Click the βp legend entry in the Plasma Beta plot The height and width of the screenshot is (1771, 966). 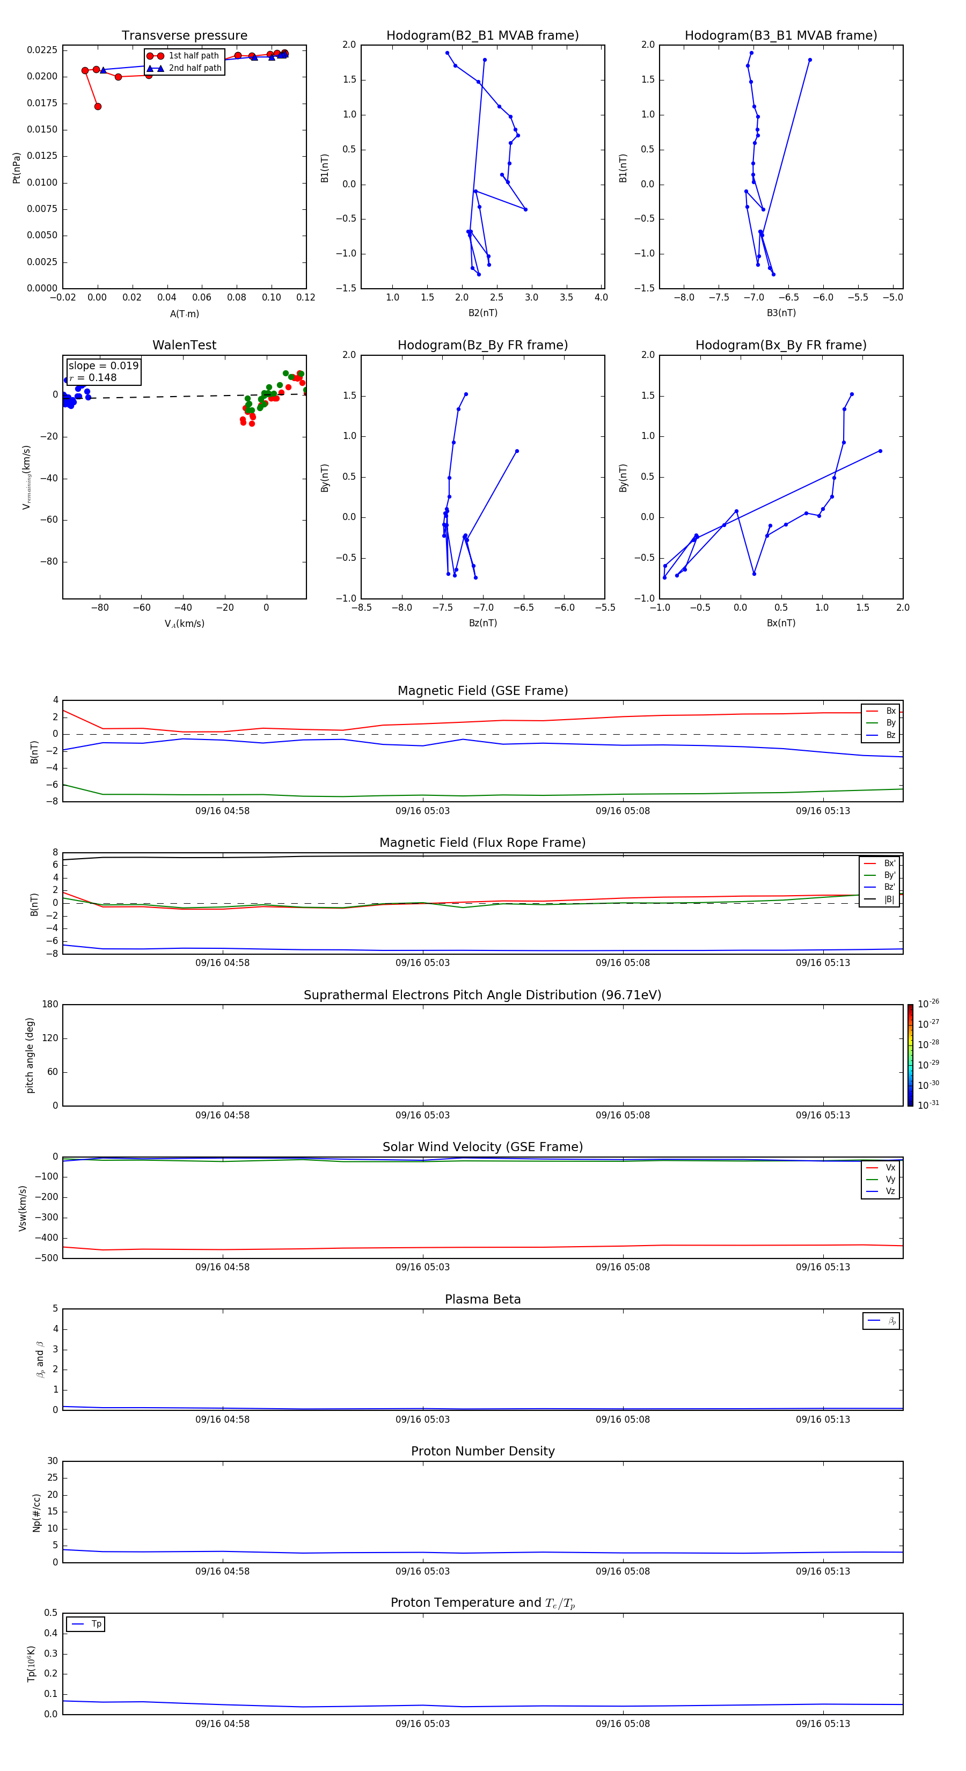(881, 1321)
